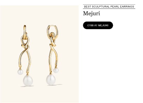
Task: Select the Best Sculptural Pearl Earrings label
Action: point(109,7)
